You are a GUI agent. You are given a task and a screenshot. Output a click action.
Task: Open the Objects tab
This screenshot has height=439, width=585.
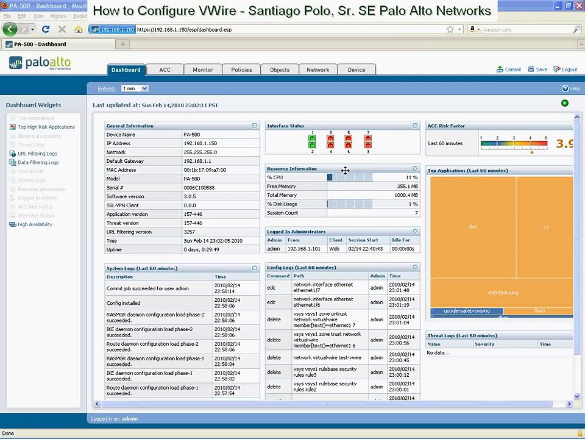pos(280,70)
